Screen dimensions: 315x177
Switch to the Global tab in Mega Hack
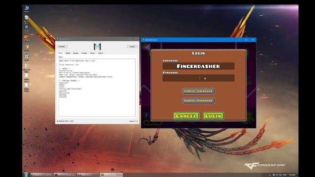coord(68,53)
